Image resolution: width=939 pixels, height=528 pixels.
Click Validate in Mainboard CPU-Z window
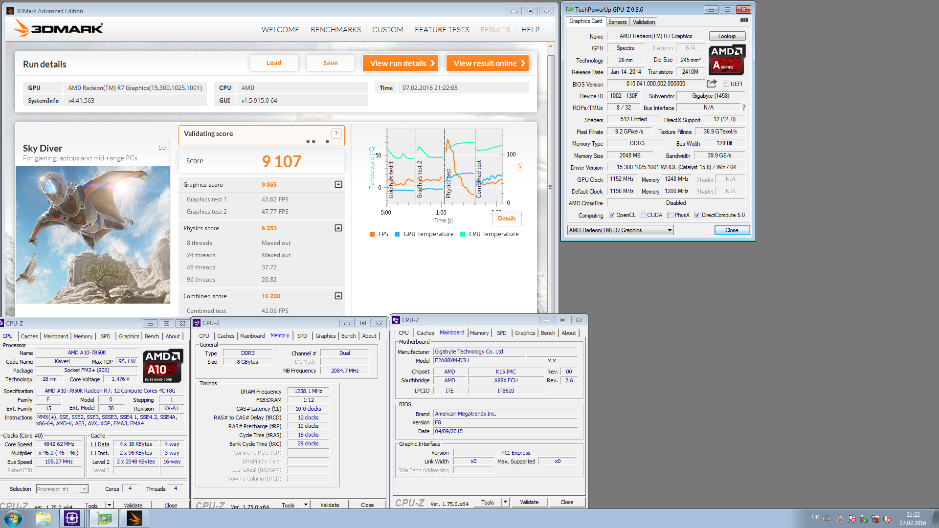pos(529,502)
